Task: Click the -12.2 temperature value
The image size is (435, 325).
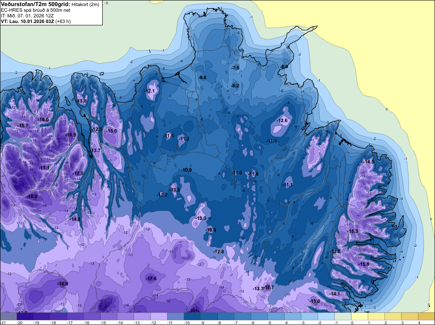Action: coord(162,195)
